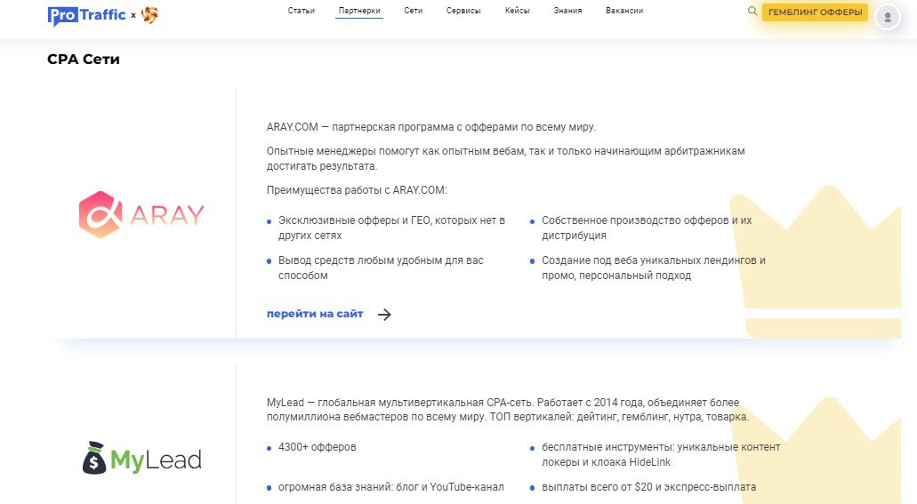Click the ARAY logo image
Viewport: 917px width, 504px height.
tap(141, 214)
